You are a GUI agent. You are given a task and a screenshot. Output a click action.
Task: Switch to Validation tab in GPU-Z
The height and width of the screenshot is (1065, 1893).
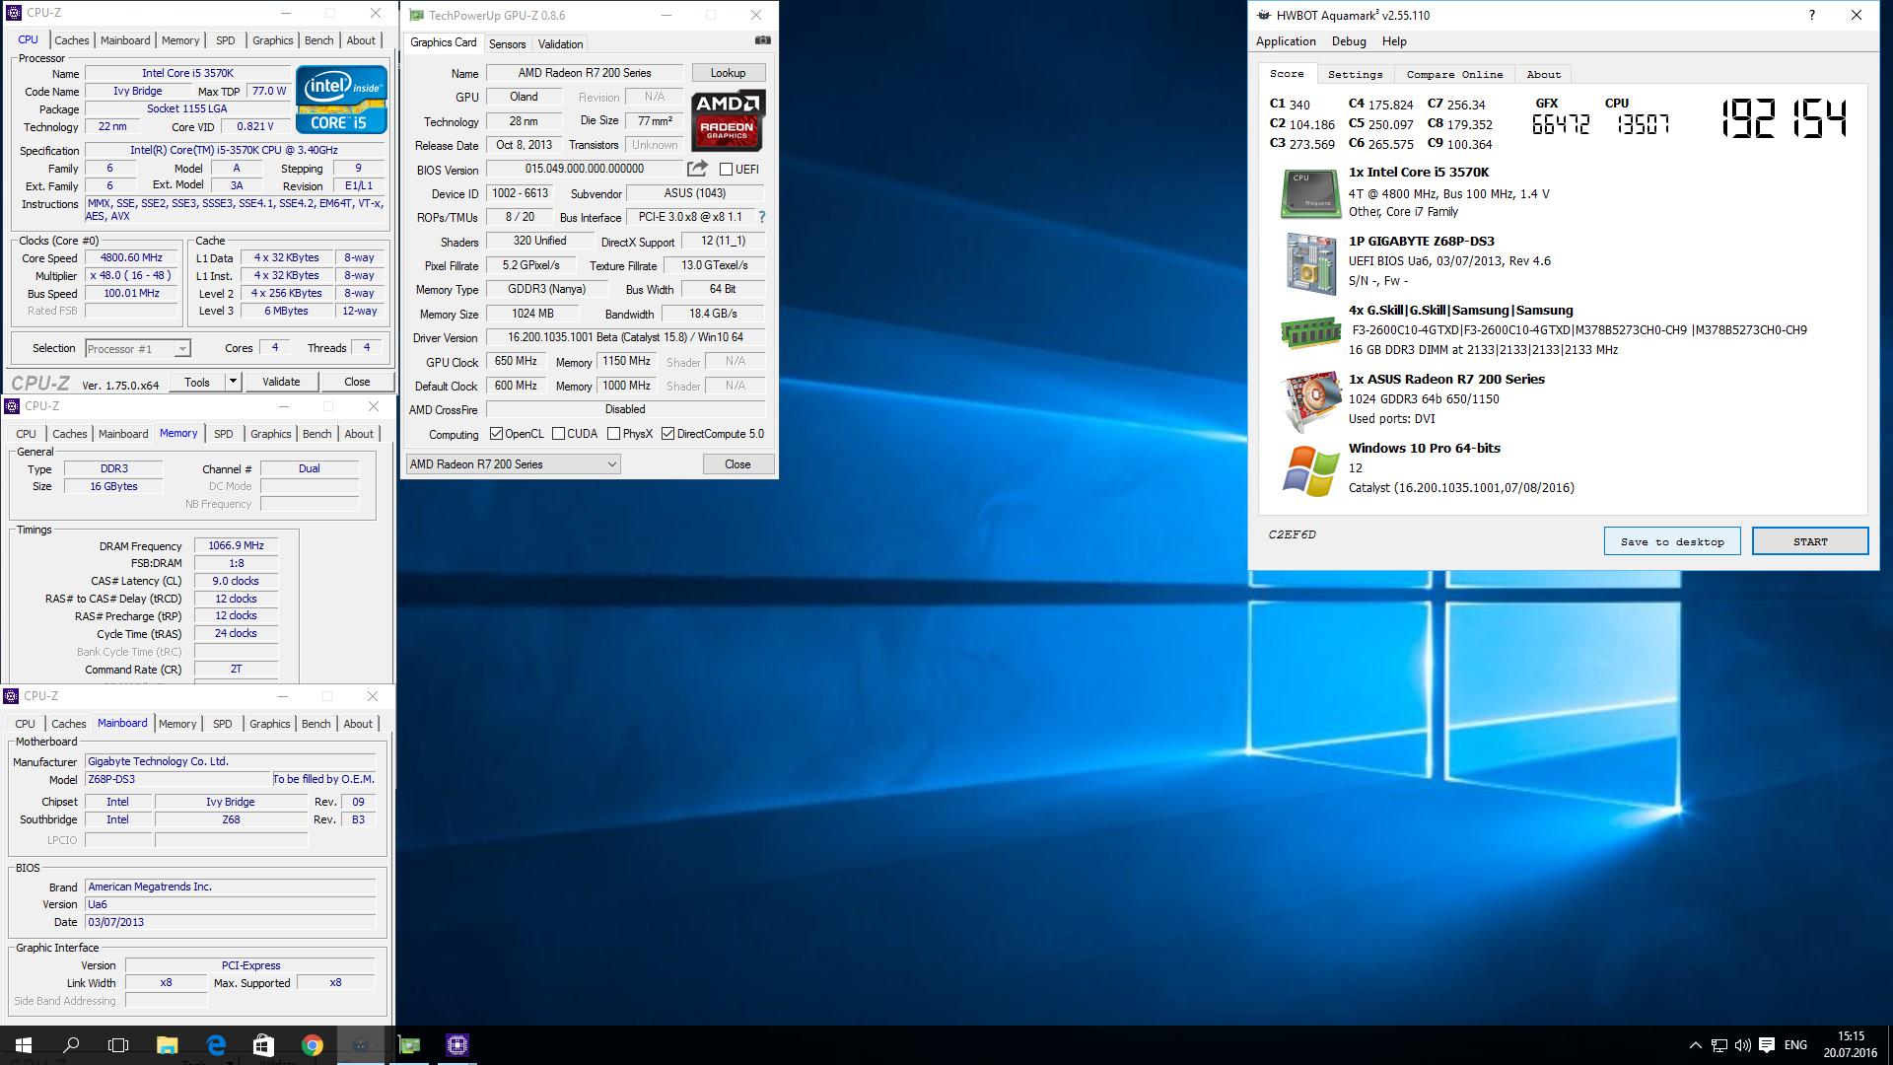point(560,44)
